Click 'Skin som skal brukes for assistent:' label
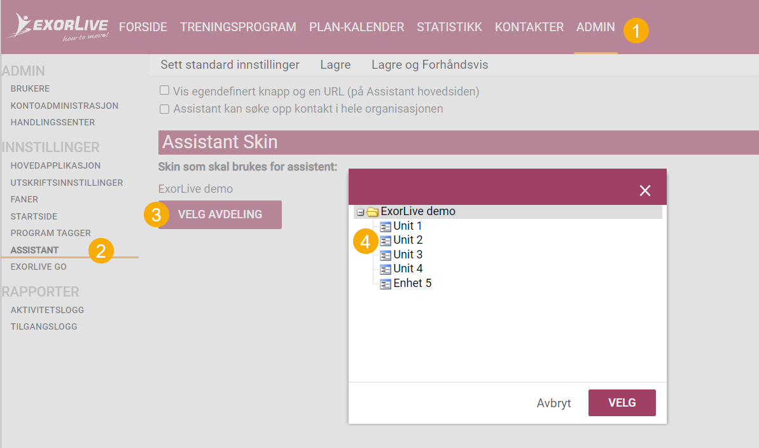This screenshot has height=448, width=759. tap(248, 167)
